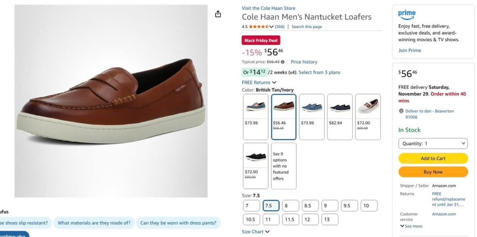Open the Price history link
477x237 pixels.
pos(304,62)
